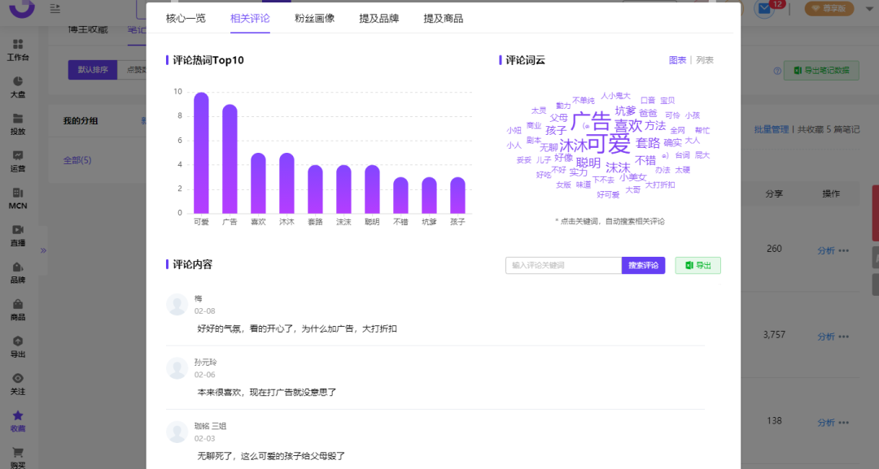Click the 关注 eye sidebar icon

[17, 378]
